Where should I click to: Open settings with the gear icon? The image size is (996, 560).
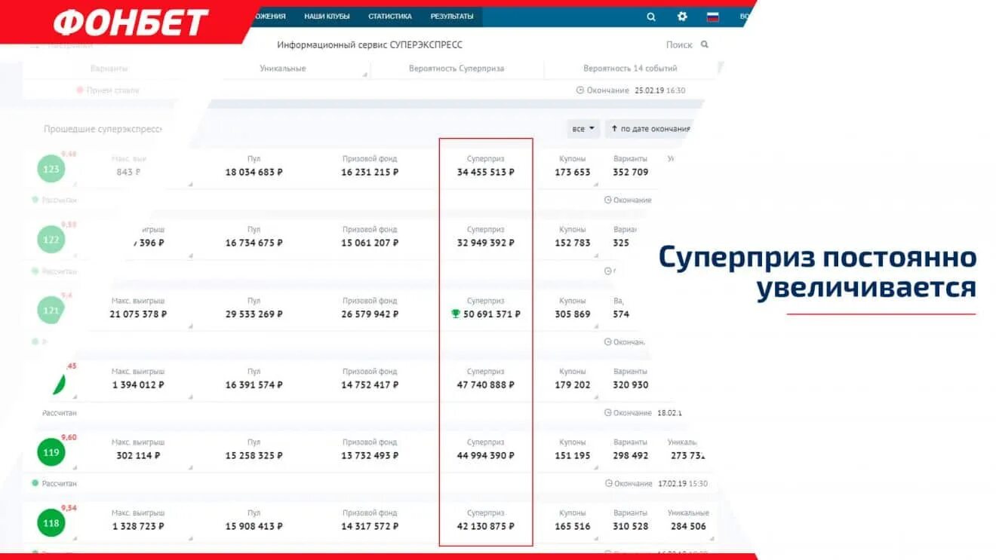coord(682,17)
